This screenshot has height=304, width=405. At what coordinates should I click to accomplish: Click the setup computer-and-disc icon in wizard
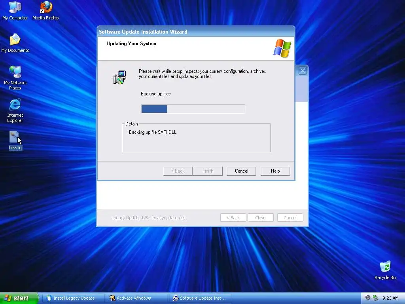119,78
